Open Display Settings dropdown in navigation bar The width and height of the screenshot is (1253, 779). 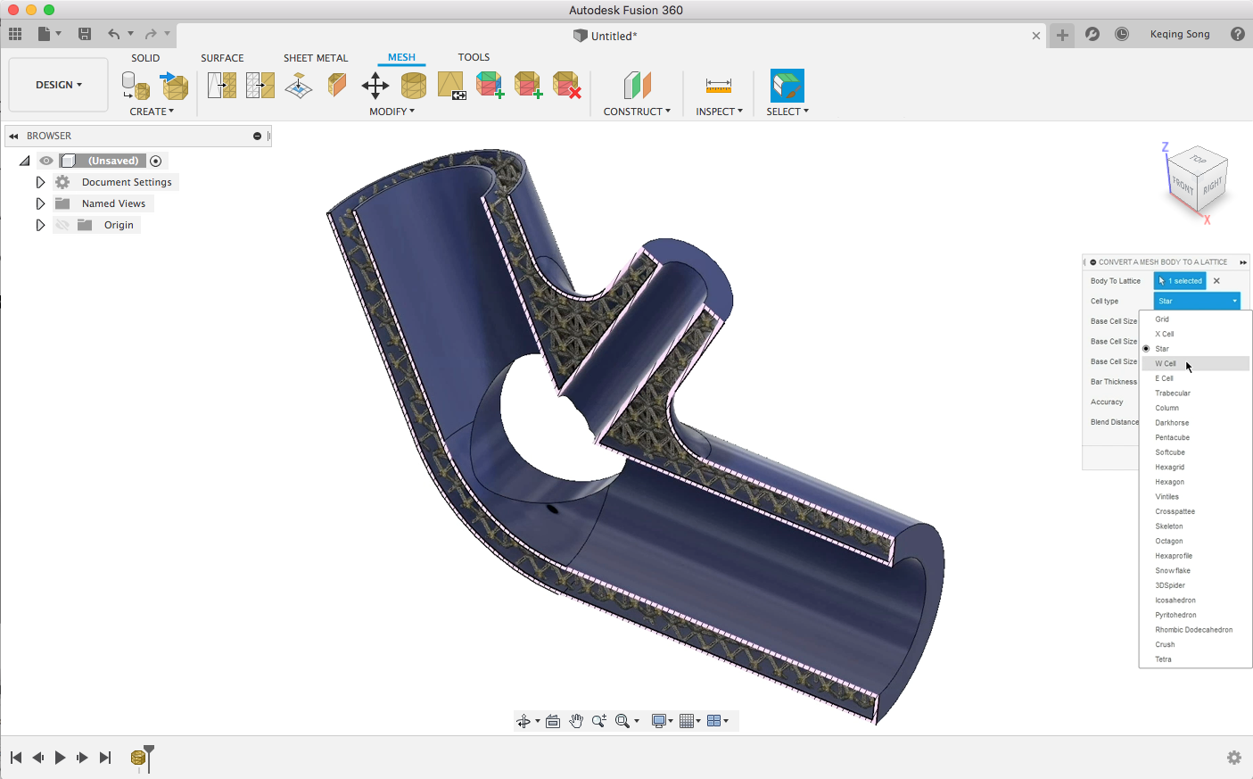point(662,721)
